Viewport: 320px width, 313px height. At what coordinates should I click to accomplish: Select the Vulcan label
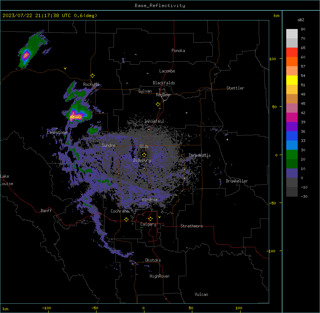(x=202, y=294)
